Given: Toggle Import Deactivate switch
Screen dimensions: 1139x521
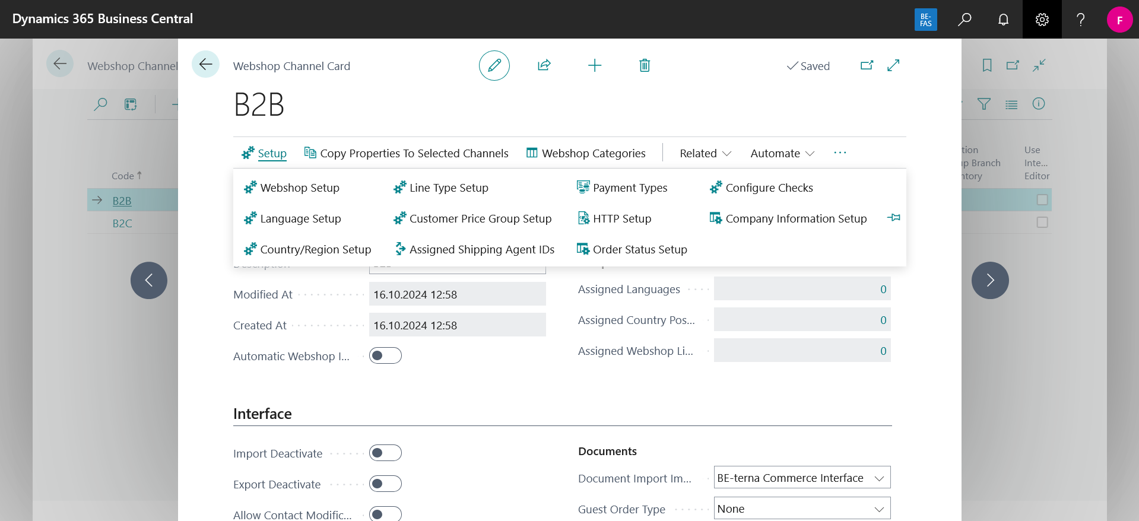Looking at the screenshot, I should click(x=385, y=453).
